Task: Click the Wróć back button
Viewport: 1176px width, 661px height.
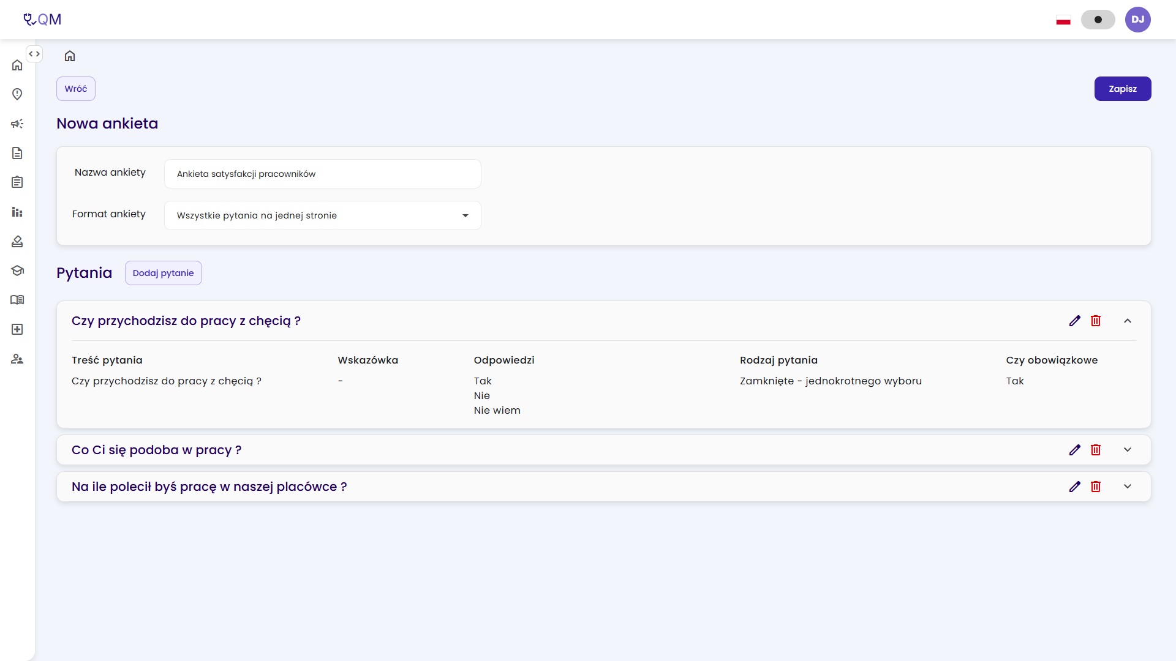Action: [x=76, y=89]
